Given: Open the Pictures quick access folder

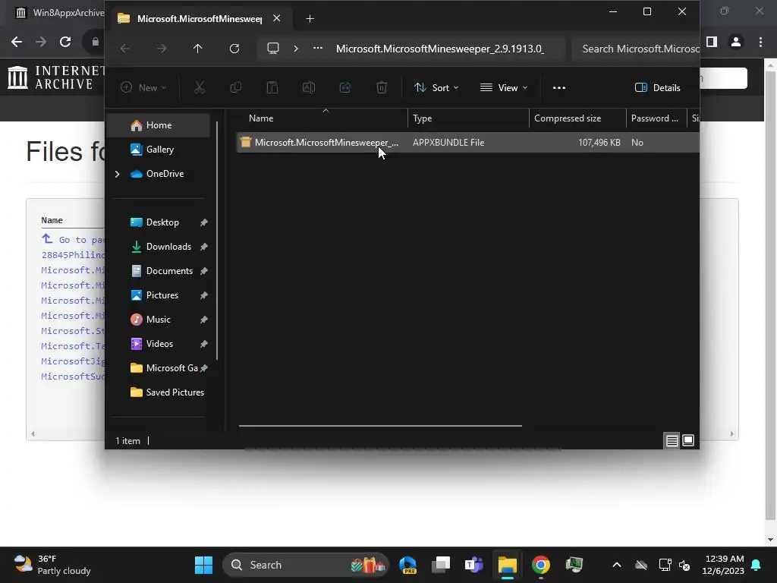Looking at the screenshot, I should point(162,295).
